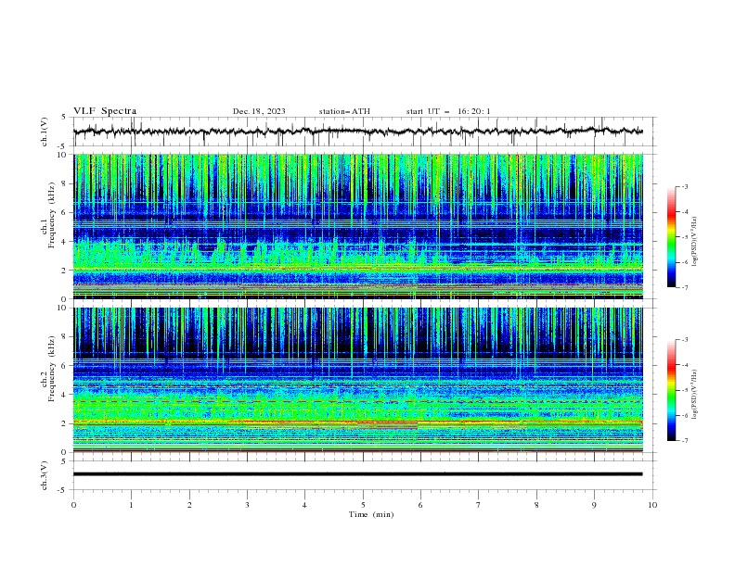Click the ch.2 spectrogram's "6" kHz tick label

pyautogui.click(x=66, y=366)
